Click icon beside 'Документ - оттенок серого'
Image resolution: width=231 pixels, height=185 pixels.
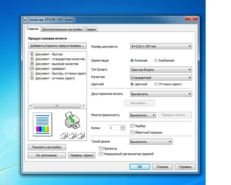tap(32, 78)
